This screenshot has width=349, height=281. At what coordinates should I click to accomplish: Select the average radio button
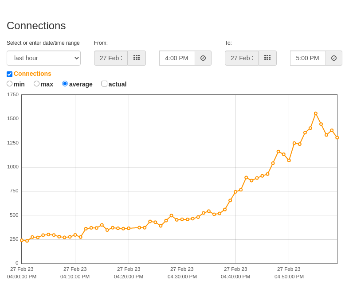click(x=65, y=84)
